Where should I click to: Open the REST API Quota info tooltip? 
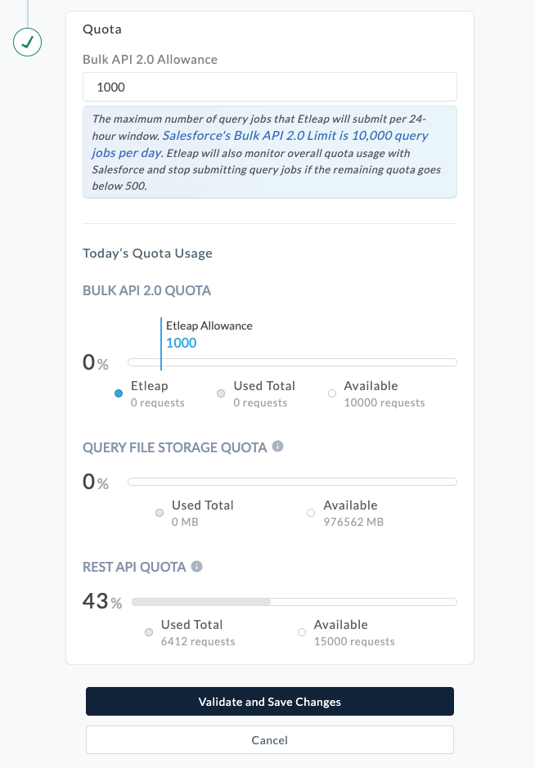click(x=196, y=566)
